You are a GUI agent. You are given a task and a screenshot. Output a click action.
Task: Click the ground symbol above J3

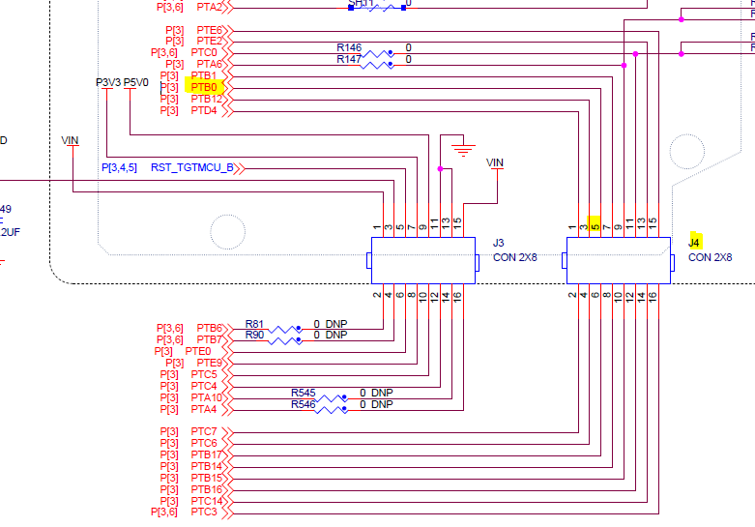463,150
